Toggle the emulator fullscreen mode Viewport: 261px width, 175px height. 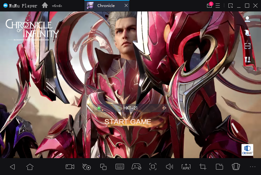[153, 167]
